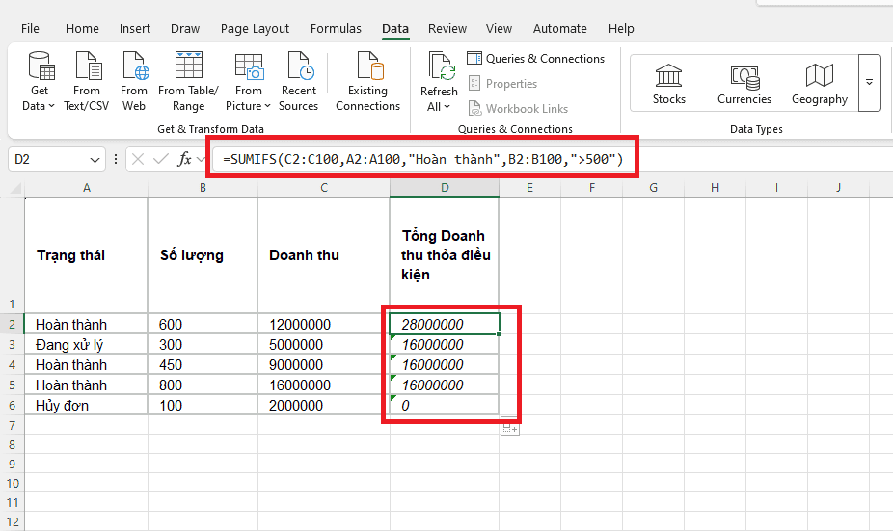Expand the From Picture dropdown arrow
This screenshot has width=893, height=531.
[x=267, y=106]
